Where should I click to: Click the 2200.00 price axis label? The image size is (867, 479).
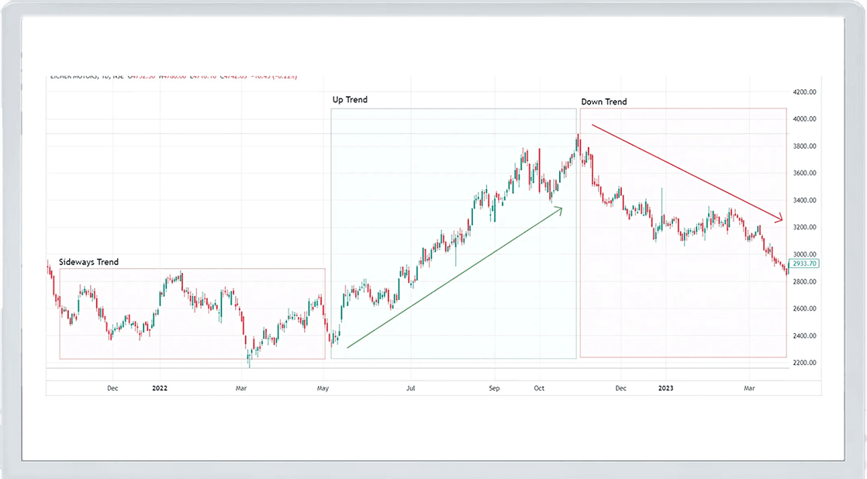[804, 364]
